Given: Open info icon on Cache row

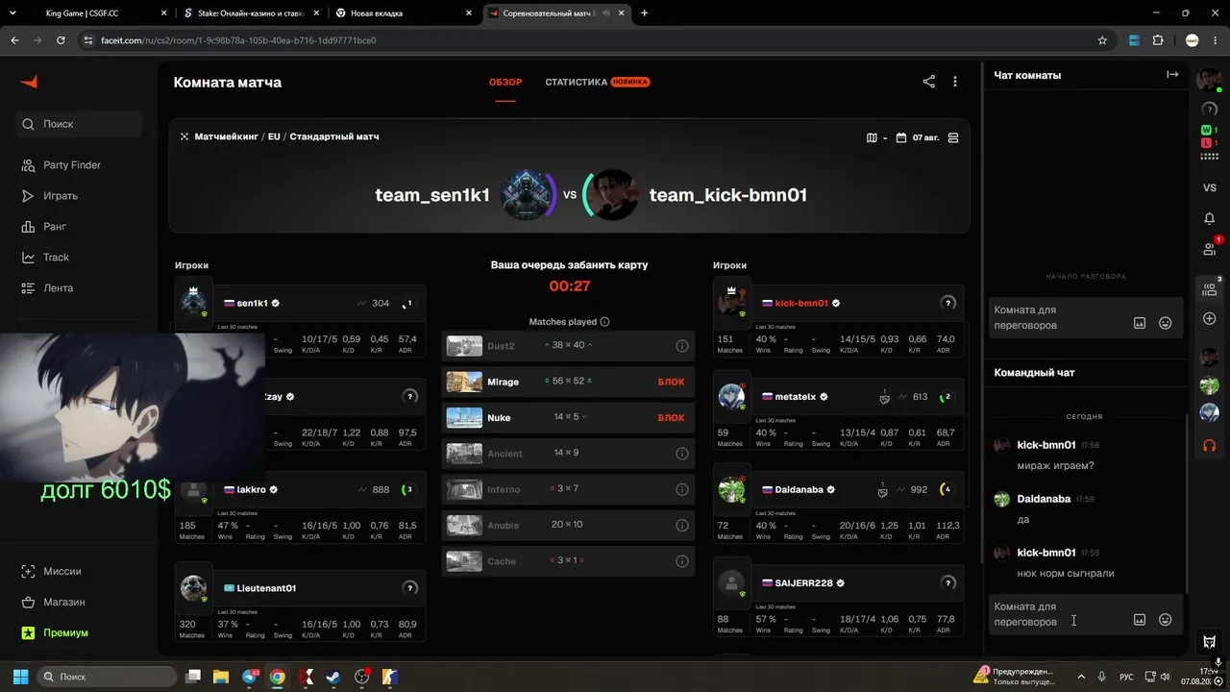Looking at the screenshot, I should (682, 561).
